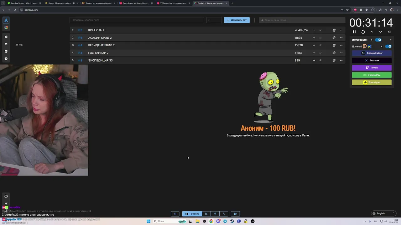Click the underlined up arrow timer button
401x225 pixels.
[x=389, y=32]
